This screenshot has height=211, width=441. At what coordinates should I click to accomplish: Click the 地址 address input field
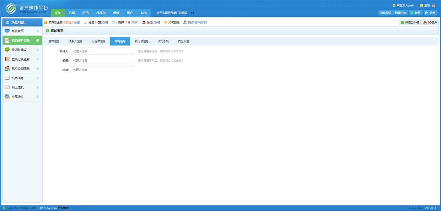pos(102,69)
